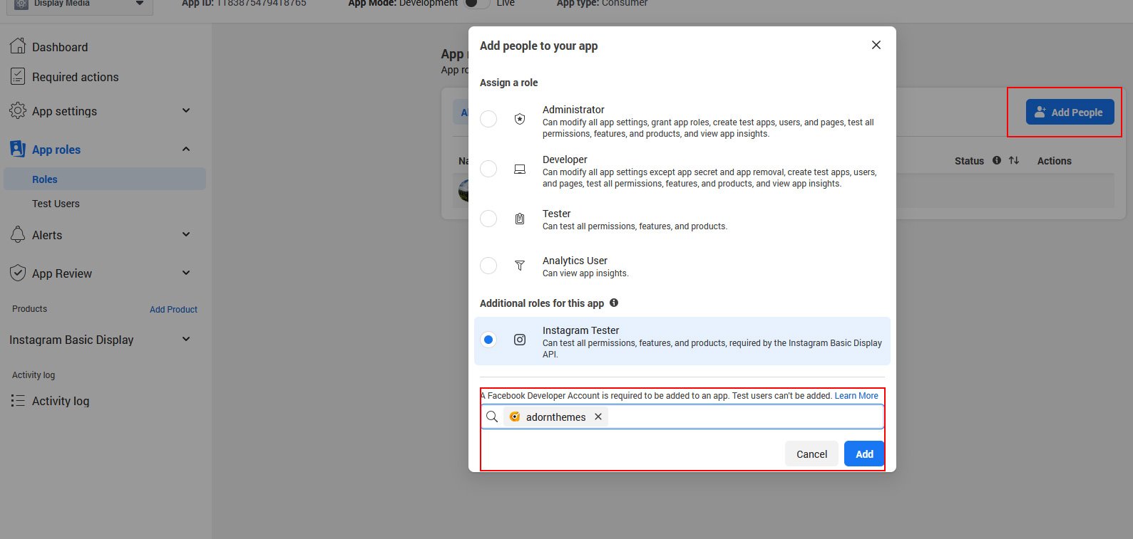
Task: Sort by Status using arrows icon
Action: [x=1013, y=160]
